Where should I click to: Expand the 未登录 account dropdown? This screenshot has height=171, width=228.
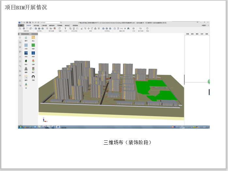[204, 25]
